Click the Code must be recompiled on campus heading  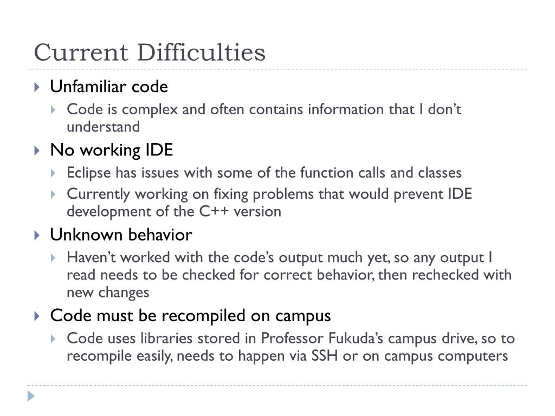tap(190, 316)
